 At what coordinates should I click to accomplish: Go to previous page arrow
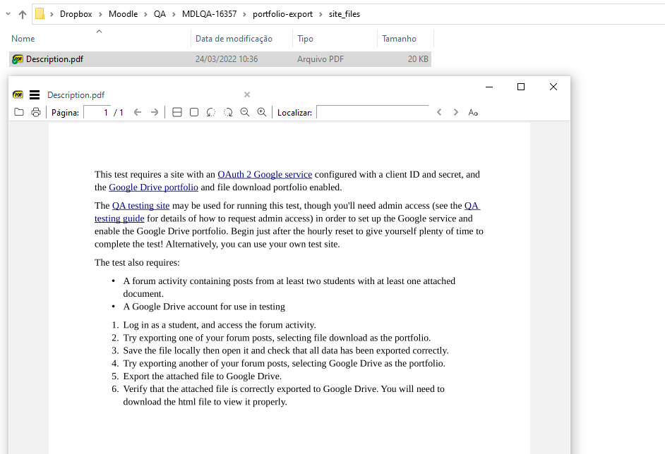pos(138,112)
